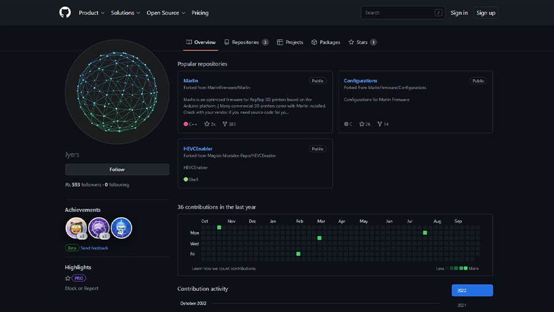Click the Public badge on the HEVCEnabler card
The width and height of the screenshot is (554, 312).
318,149
